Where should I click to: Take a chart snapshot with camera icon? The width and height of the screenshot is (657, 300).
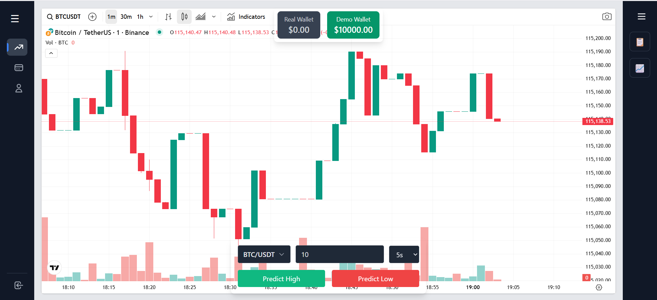click(607, 17)
